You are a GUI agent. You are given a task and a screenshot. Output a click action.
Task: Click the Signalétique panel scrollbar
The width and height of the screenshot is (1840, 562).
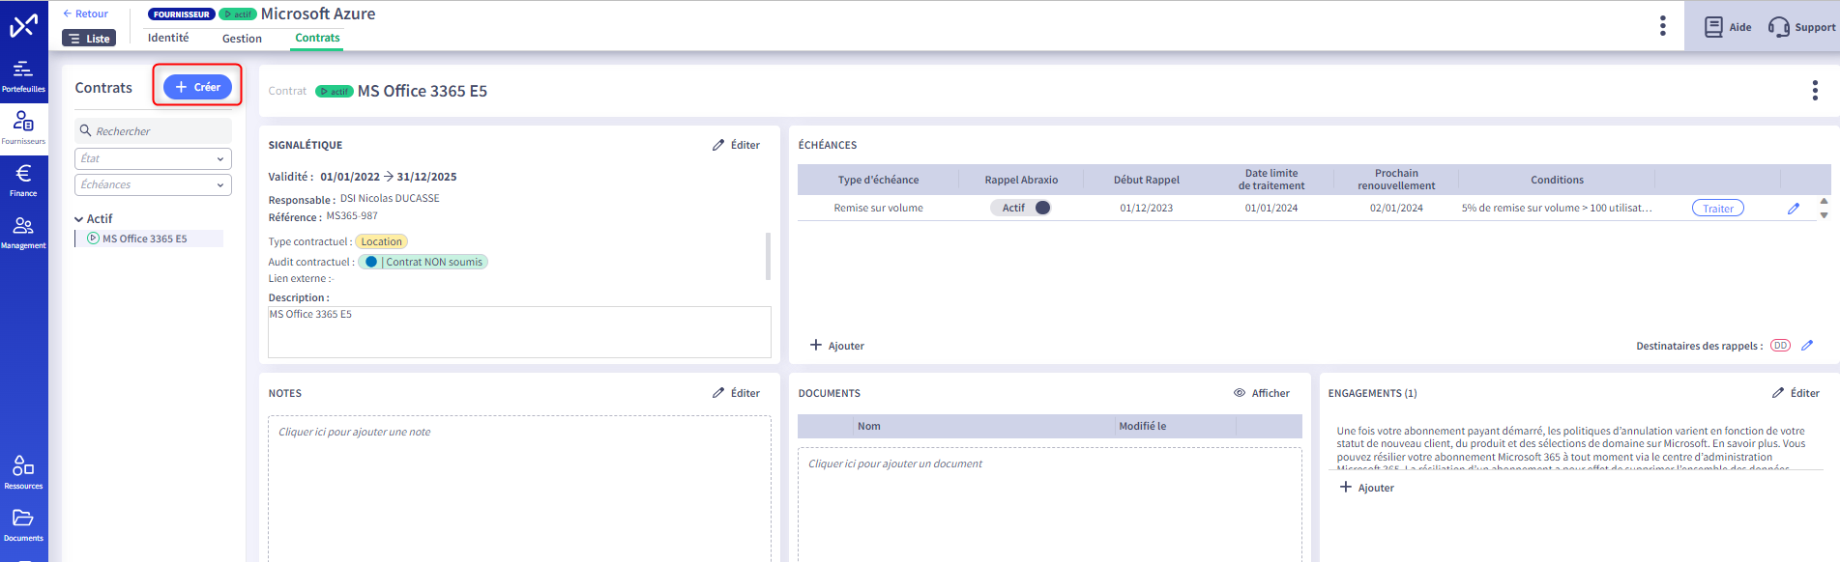tap(768, 255)
